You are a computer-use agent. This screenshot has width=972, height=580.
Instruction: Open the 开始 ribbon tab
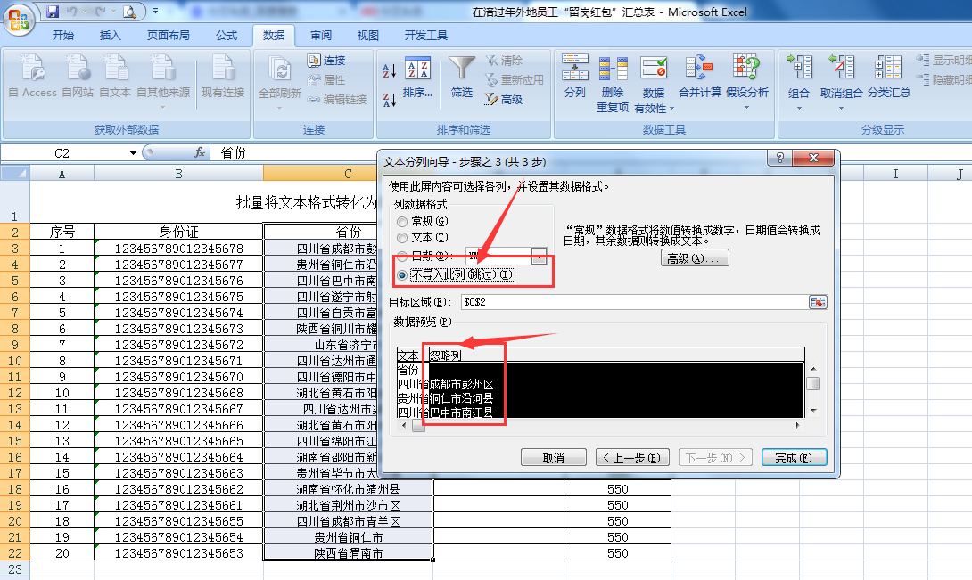point(63,36)
